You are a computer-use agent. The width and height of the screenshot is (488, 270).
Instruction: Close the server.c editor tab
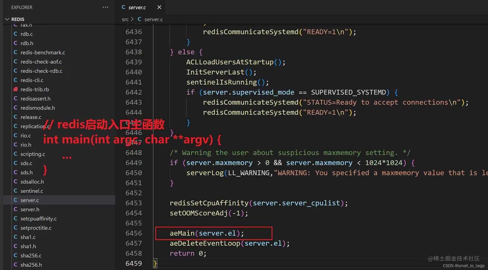159,7
